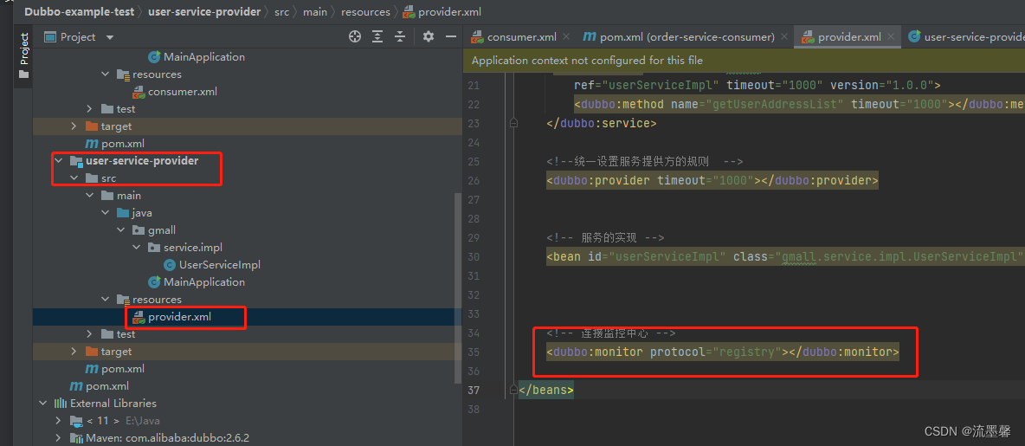Screen dimensions: 1025x446
Task: Collapse resources folder containing provider.xml
Action: [x=106, y=300]
